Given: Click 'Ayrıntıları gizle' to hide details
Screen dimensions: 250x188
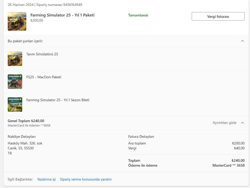Looking at the screenshot, I should click(224, 123).
